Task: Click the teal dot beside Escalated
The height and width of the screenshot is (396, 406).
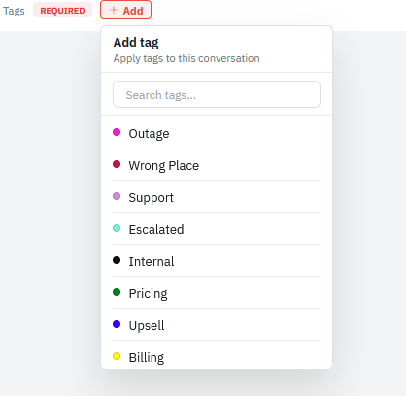Action: click(117, 228)
